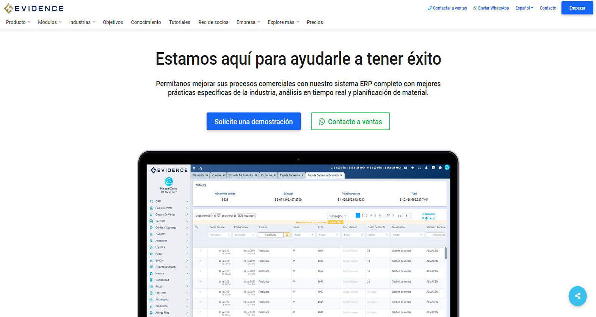Image resolution: width=596 pixels, height=317 pixels.
Task: Close the Bienvenido tab in the ERP demo
Action: (x=207, y=175)
